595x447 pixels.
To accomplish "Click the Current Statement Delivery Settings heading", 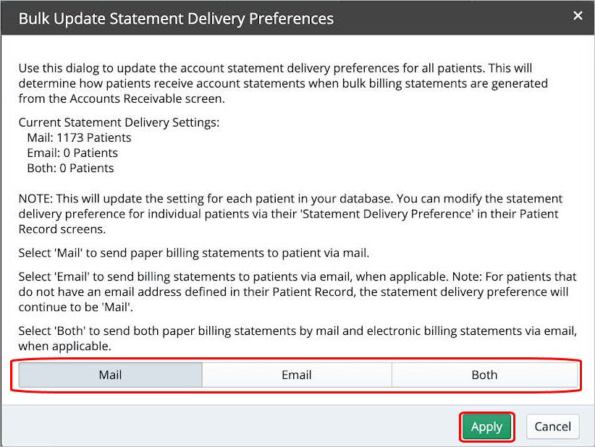I will (119, 122).
